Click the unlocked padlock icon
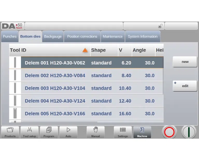This screenshot has width=199, height=160. [160, 26]
